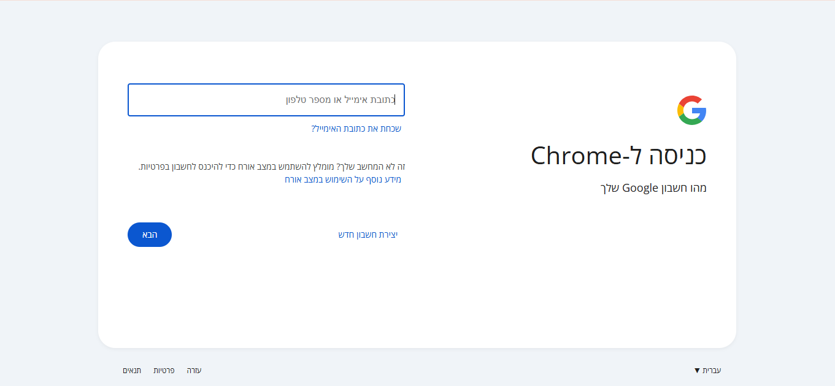Click the arrow beside 'עברית' language selector
This screenshot has width=835, height=386.
(697, 370)
